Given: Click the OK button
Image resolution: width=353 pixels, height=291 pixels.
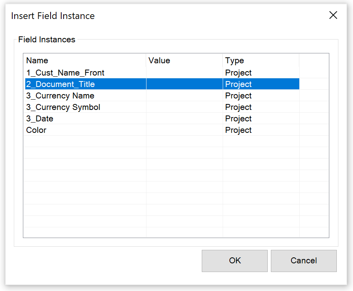Looking at the screenshot, I should click(235, 261).
